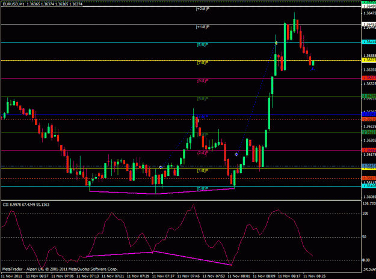Click the CII 8.9978 67.4249 55.1363 indicator label
This screenshot has height=279, width=376.
click(x=26, y=205)
